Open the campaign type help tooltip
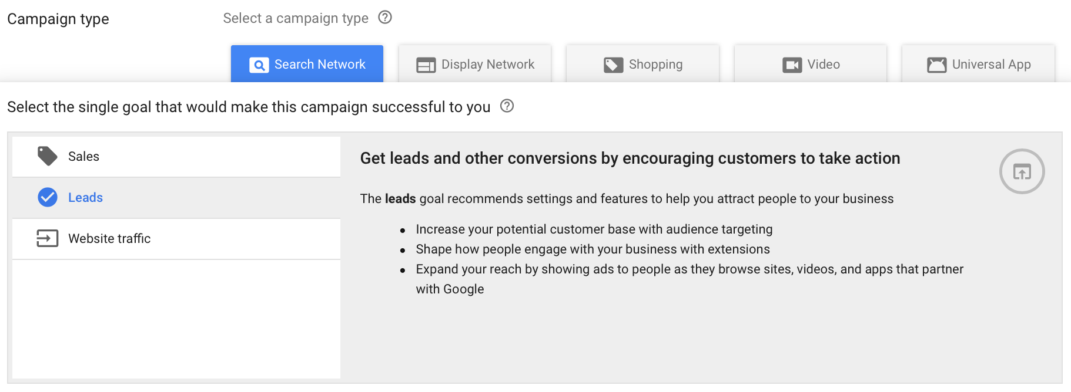 point(385,18)
